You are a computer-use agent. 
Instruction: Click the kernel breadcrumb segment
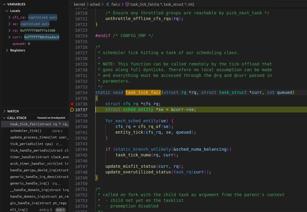(79, 4)
